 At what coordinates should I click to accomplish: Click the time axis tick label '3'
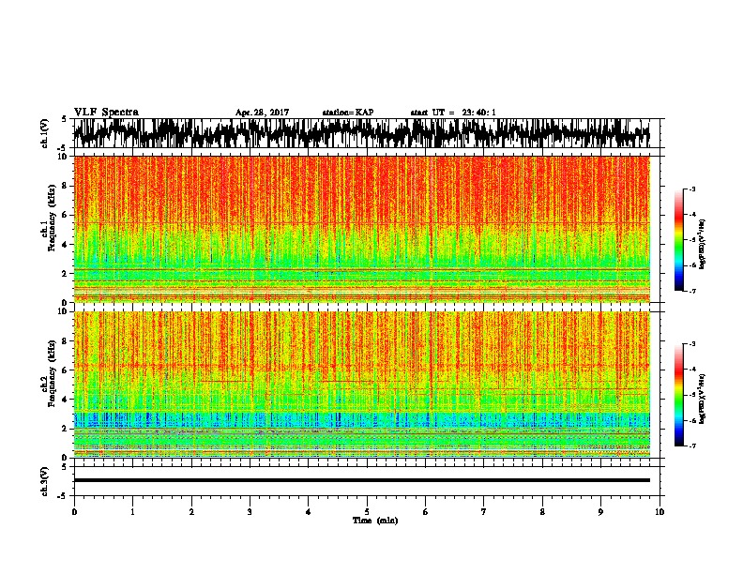(x=250, y=512)
